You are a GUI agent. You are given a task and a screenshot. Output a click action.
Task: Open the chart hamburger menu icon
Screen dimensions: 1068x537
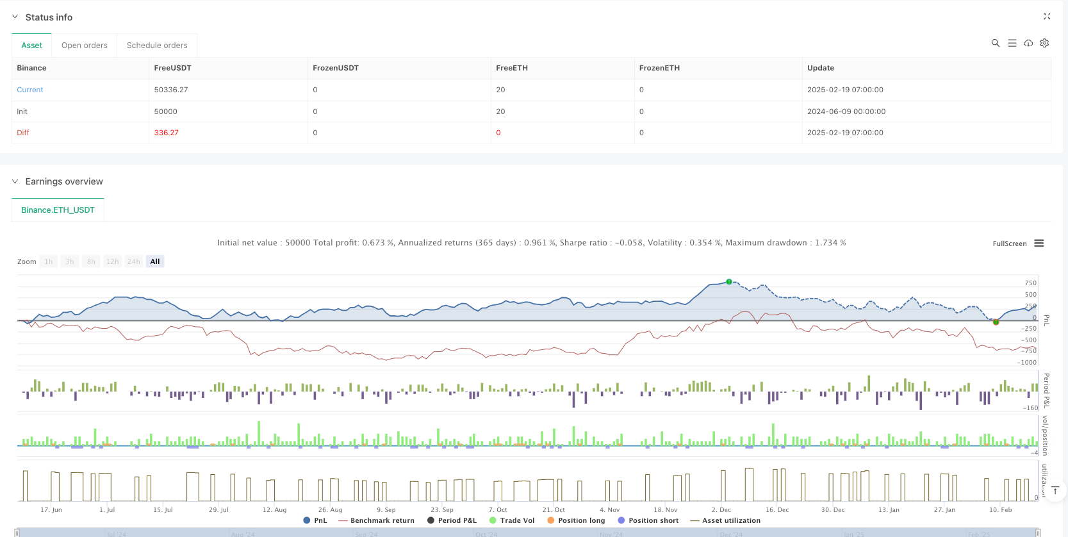(x=1039, y=244)
